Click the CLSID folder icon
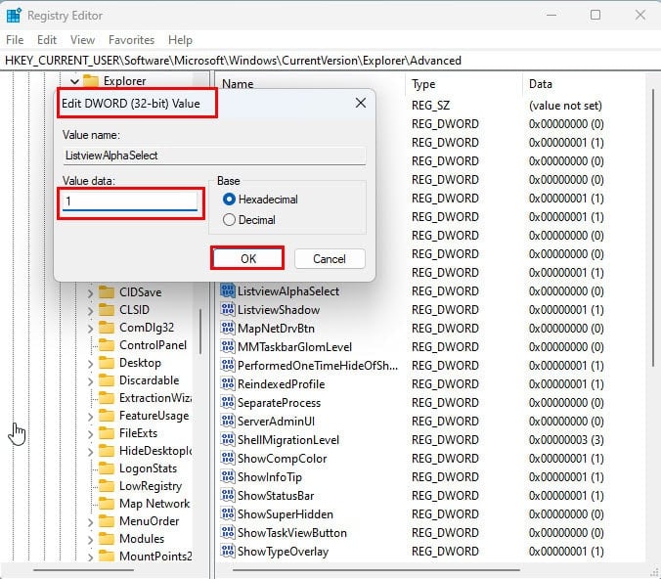 107,309
